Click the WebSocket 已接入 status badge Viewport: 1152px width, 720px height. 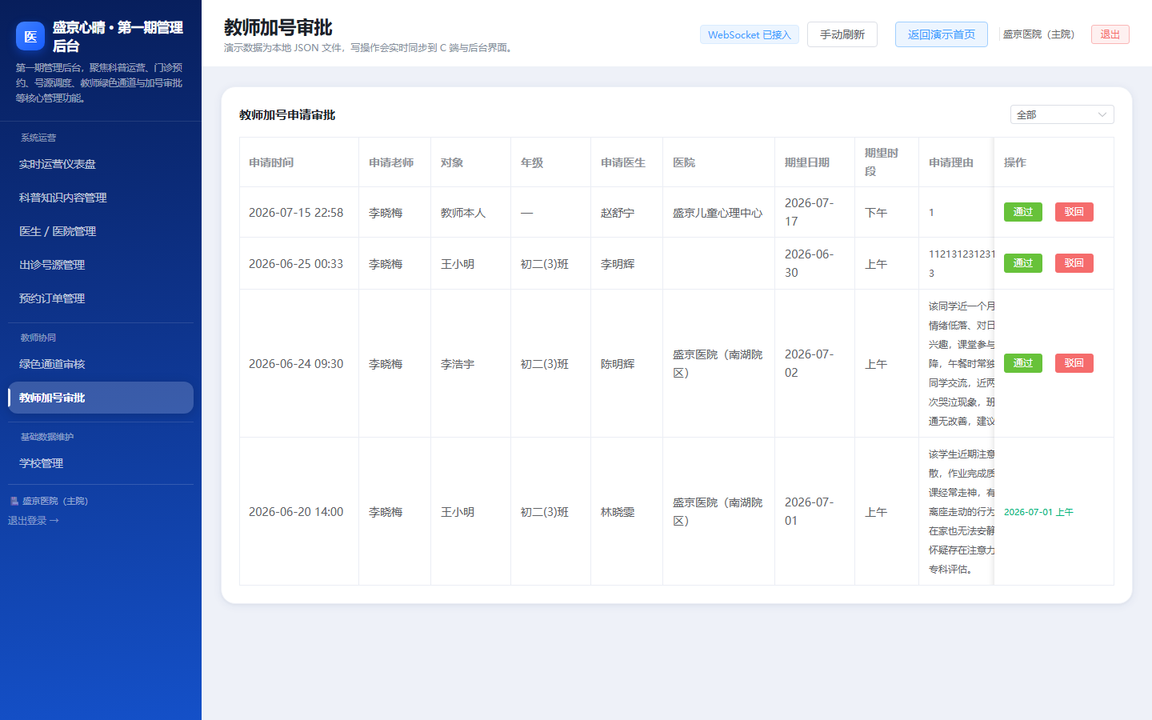[750, 34]
